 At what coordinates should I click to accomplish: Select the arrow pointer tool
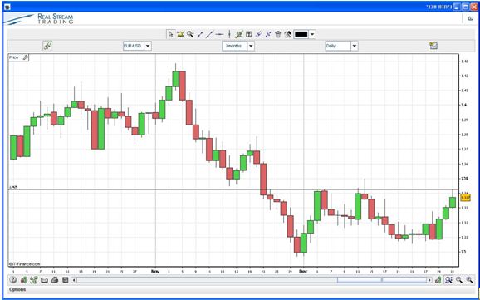(171, 34)
